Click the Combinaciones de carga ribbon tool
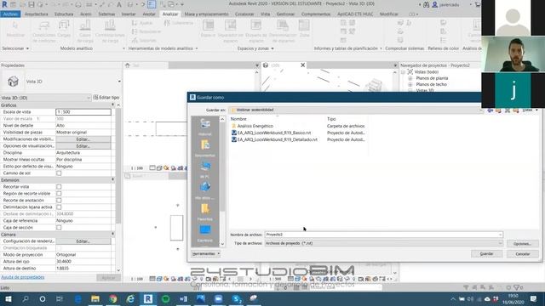 click(110, 31)
